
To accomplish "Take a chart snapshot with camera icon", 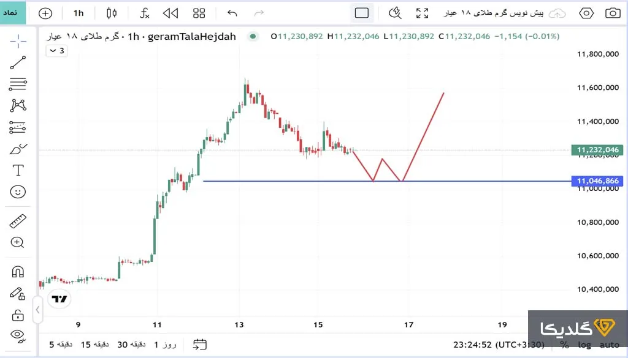I will [x=612, y=13].
